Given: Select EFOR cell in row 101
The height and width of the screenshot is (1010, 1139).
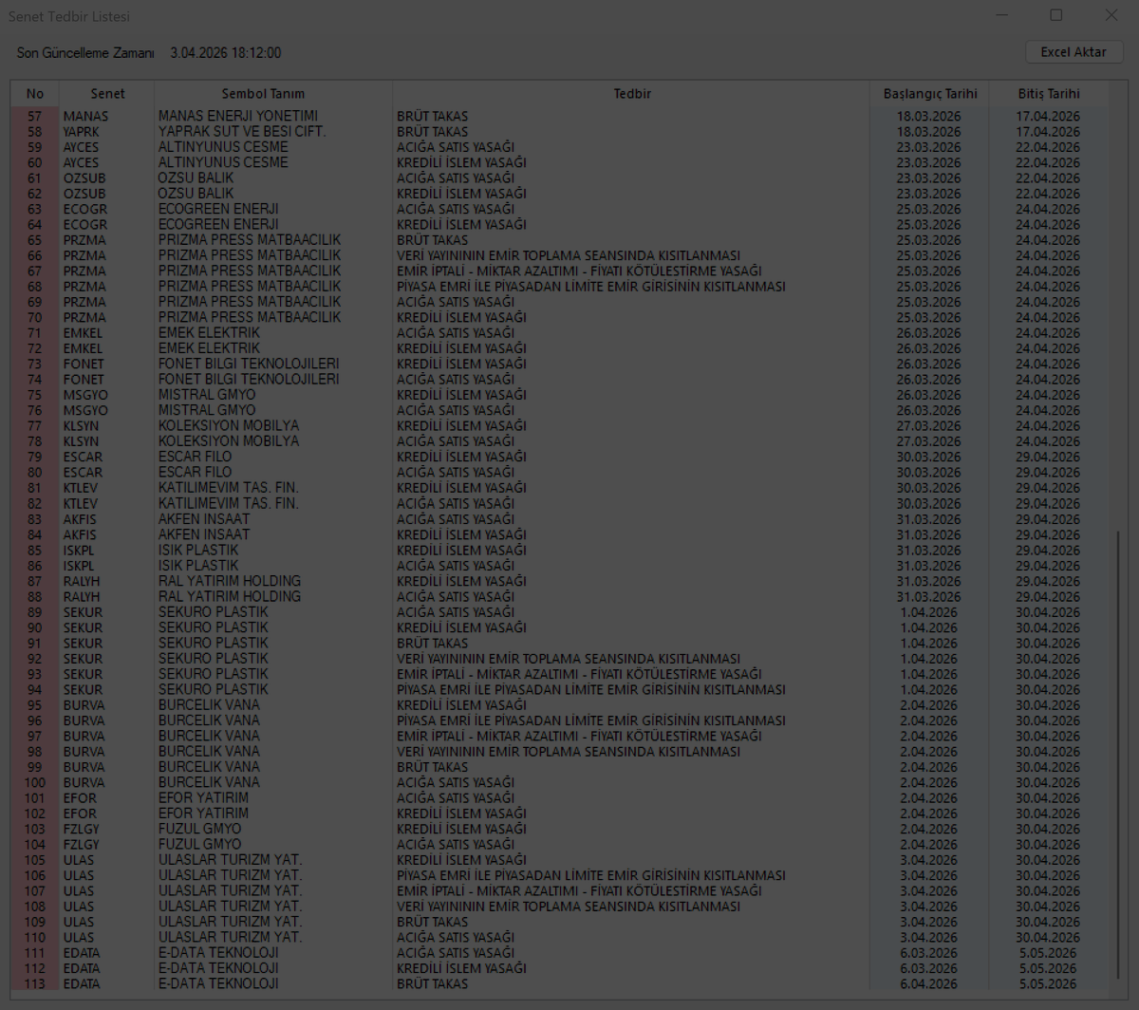Looking at the screenshot, I should click(81, 798).
